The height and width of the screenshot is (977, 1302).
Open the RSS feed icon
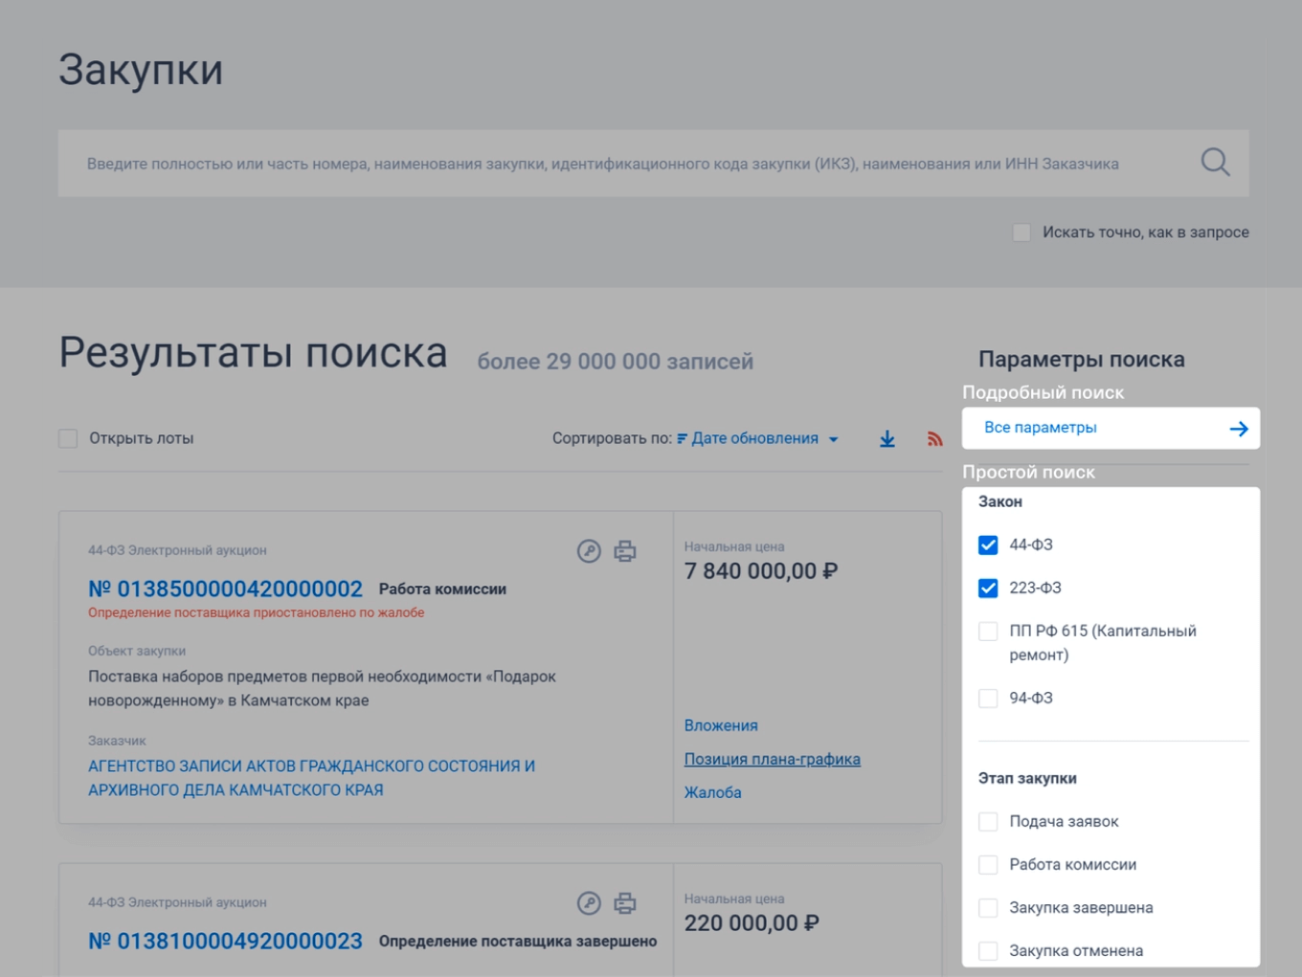click(x=935, y=437)
